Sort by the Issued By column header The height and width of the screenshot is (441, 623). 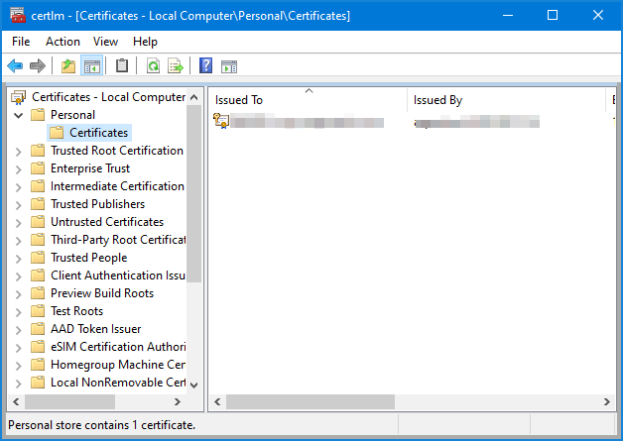[506, 100]
